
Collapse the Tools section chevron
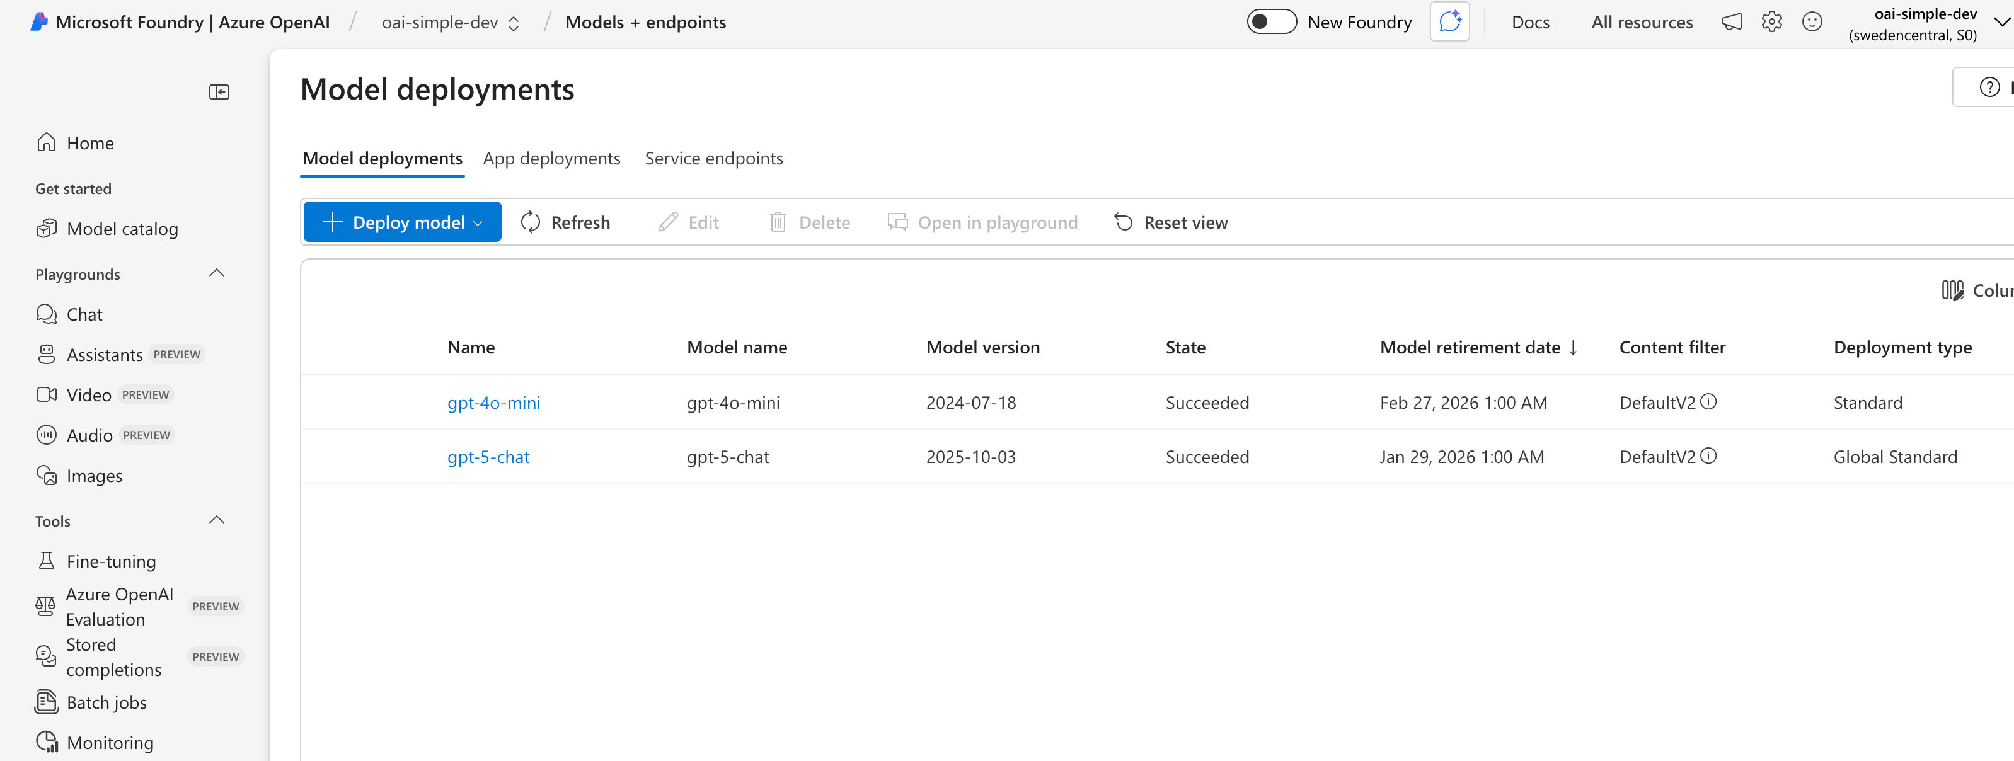[x=217, y=520]
